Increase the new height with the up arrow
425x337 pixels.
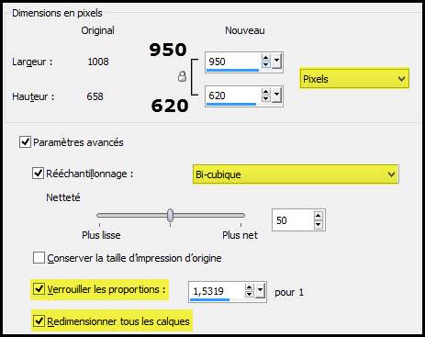(265, 92)
